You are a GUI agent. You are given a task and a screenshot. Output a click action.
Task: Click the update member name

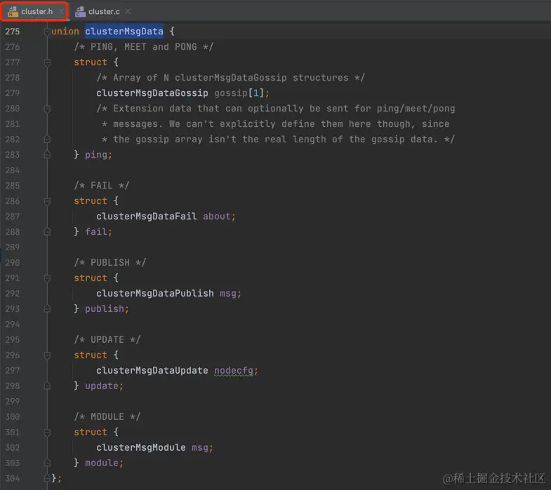(102, 386)
